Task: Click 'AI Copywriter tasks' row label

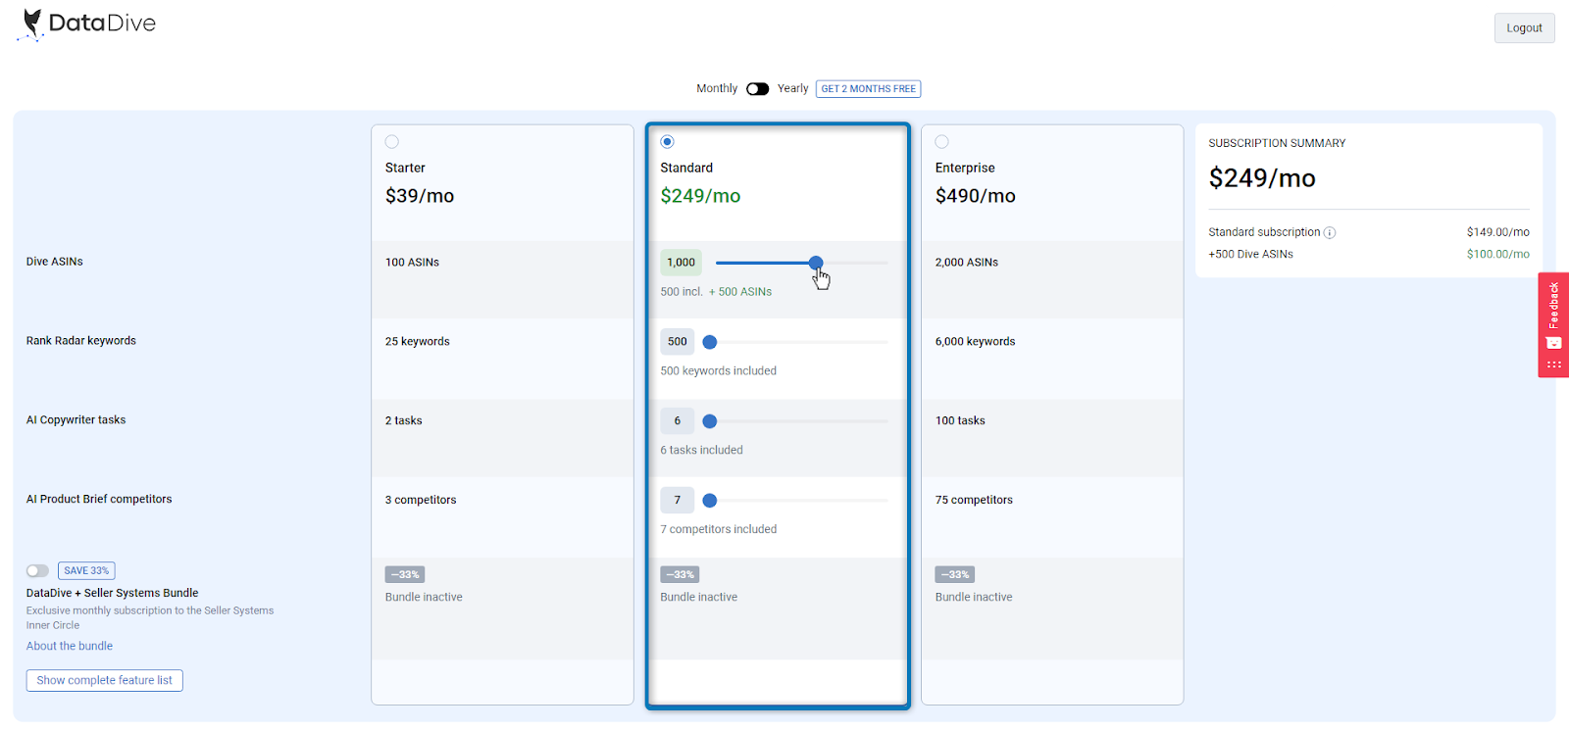Action: 76,420
